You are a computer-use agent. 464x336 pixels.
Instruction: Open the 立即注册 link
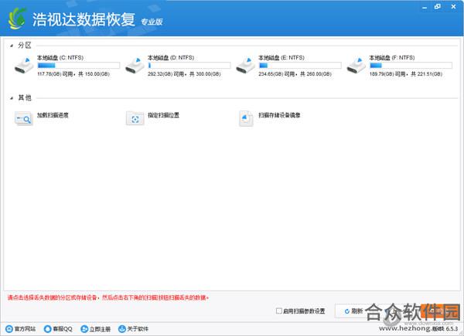click(x=100, y=329)
